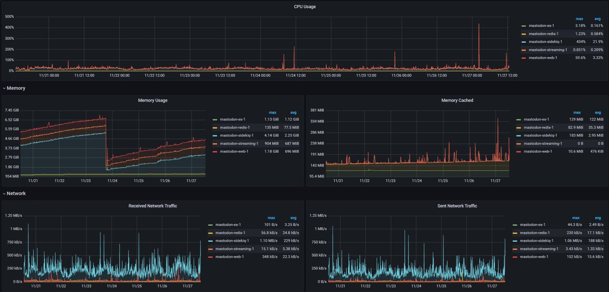Screen dimensions: 609x292
Task: Sort Sent Network Traffic legend by avg
Action: pos(599,218)
